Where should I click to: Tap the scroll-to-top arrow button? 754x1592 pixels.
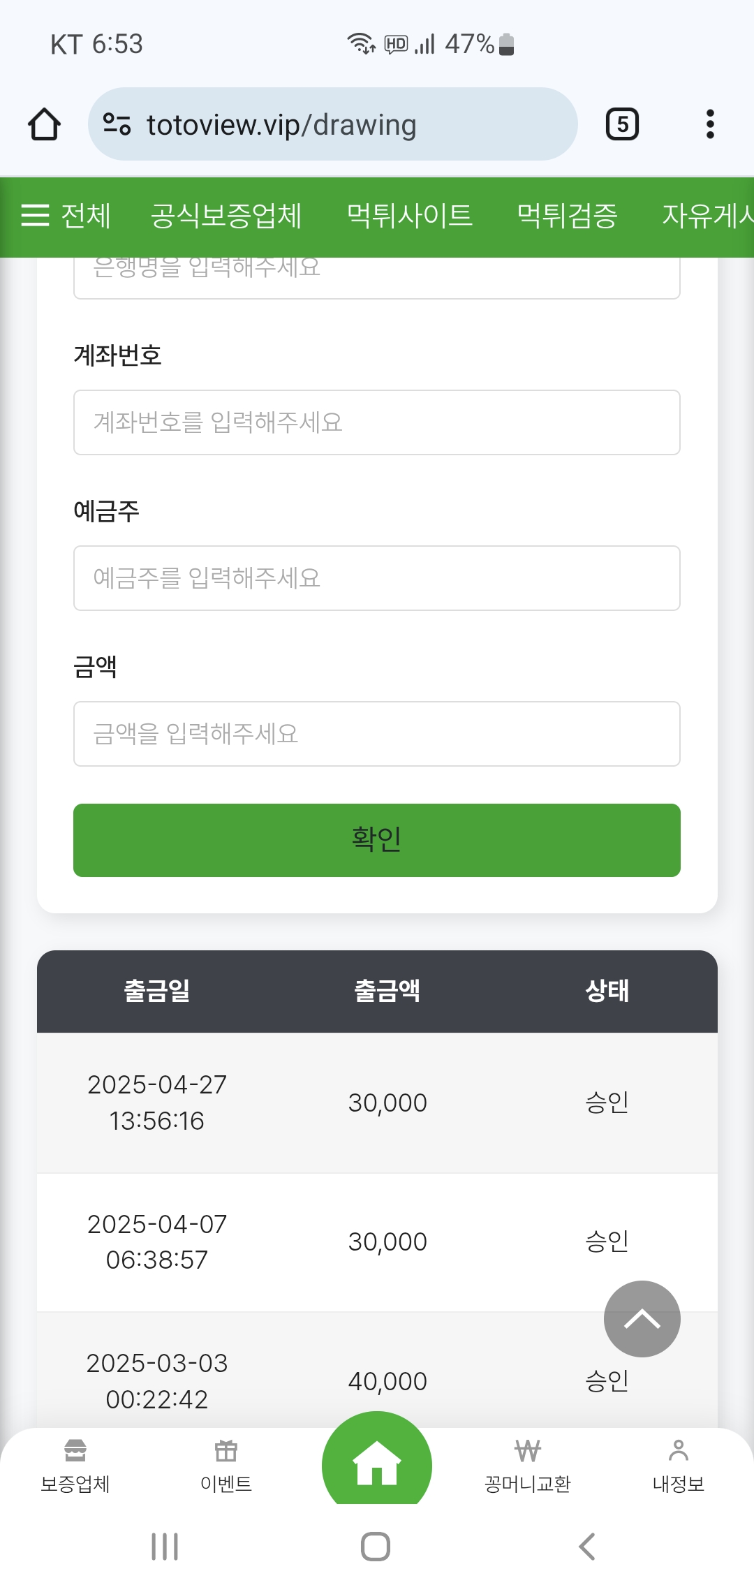(642, 1318)
